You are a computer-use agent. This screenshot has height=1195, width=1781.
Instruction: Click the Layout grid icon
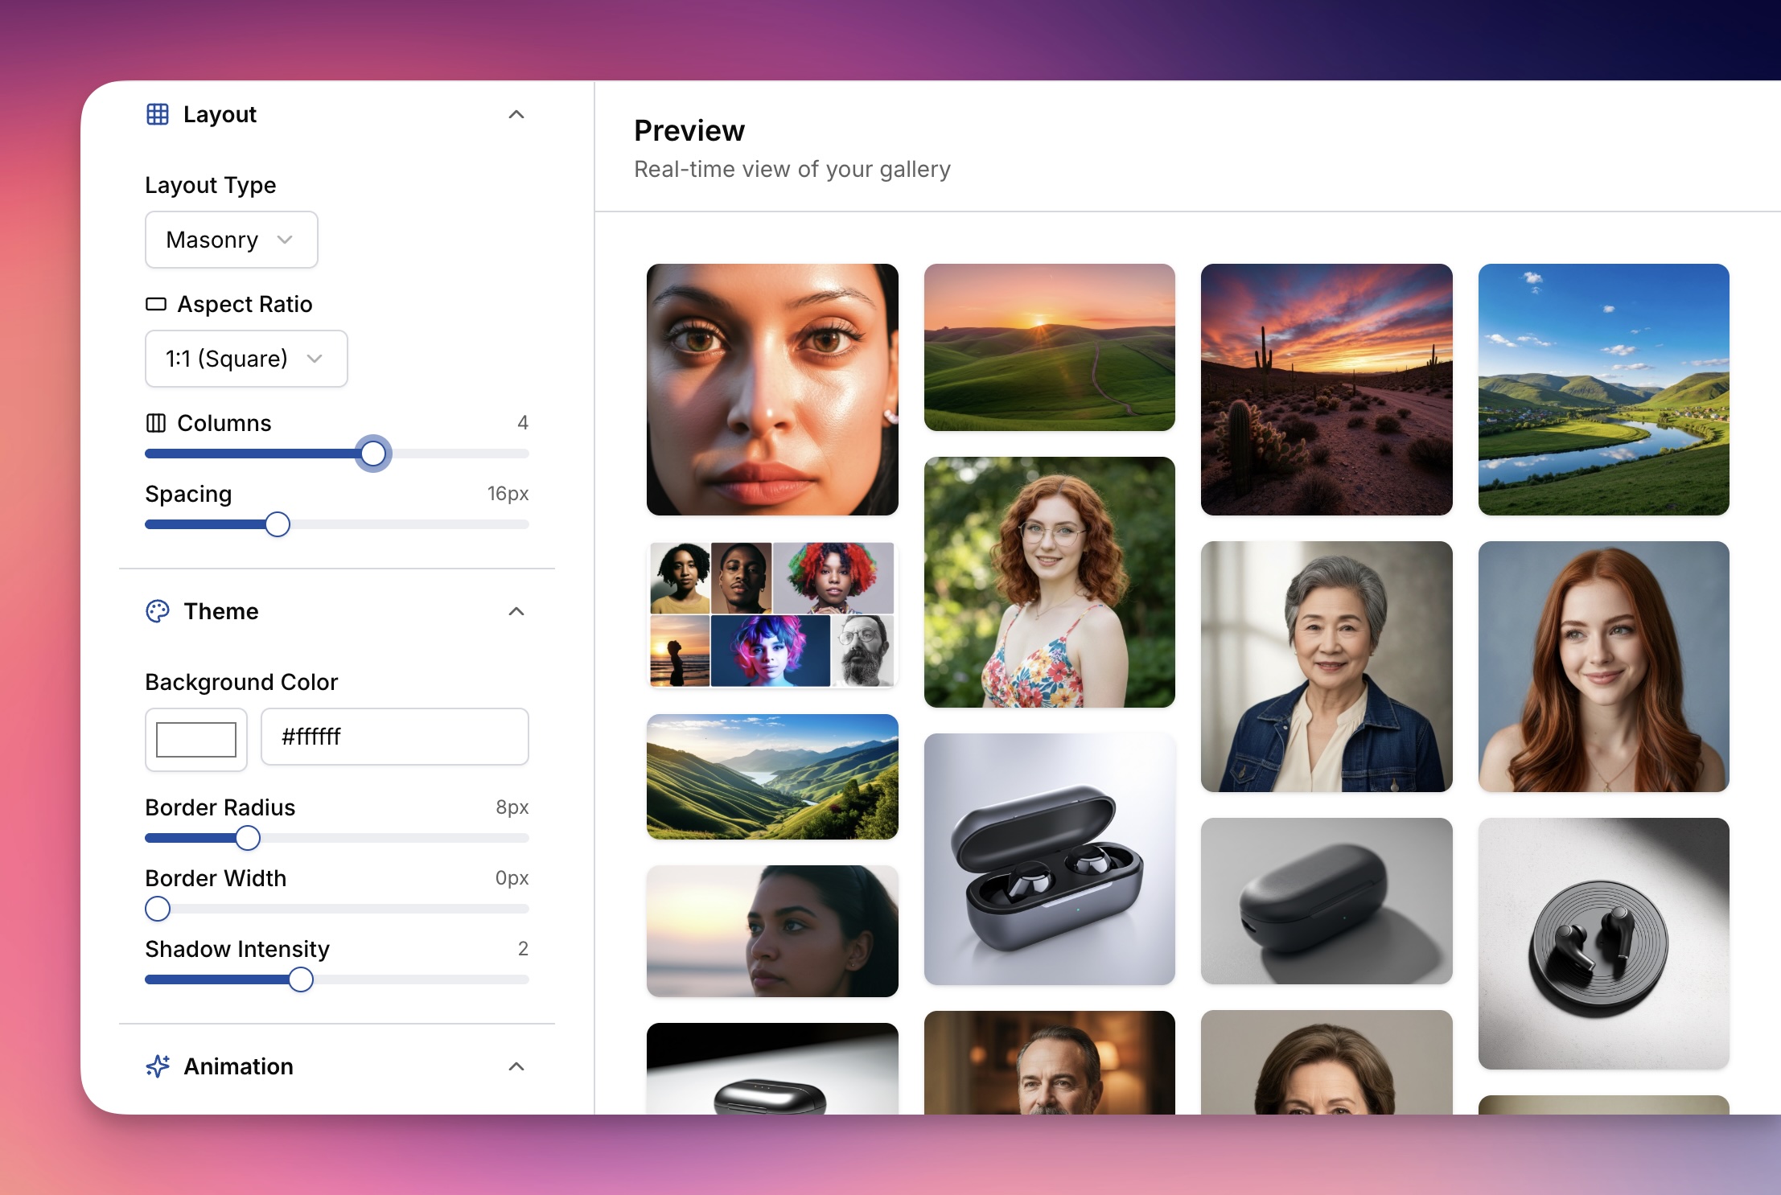(158, 114)
